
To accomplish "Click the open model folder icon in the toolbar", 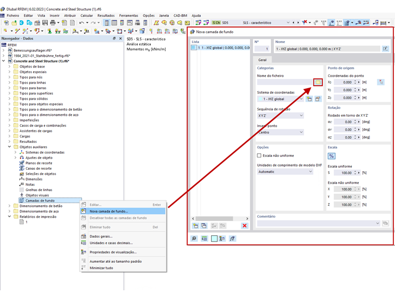I will coord(14,23).
